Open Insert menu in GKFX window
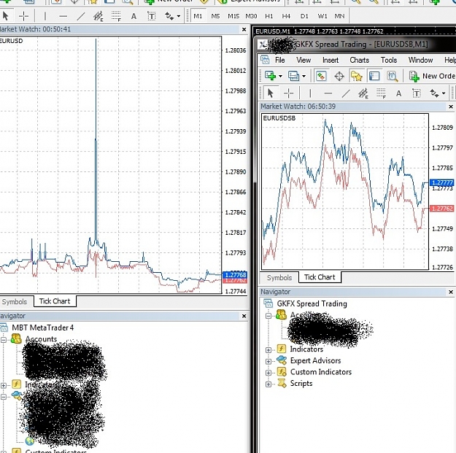The image size is (456, 453). pos(331,60)
